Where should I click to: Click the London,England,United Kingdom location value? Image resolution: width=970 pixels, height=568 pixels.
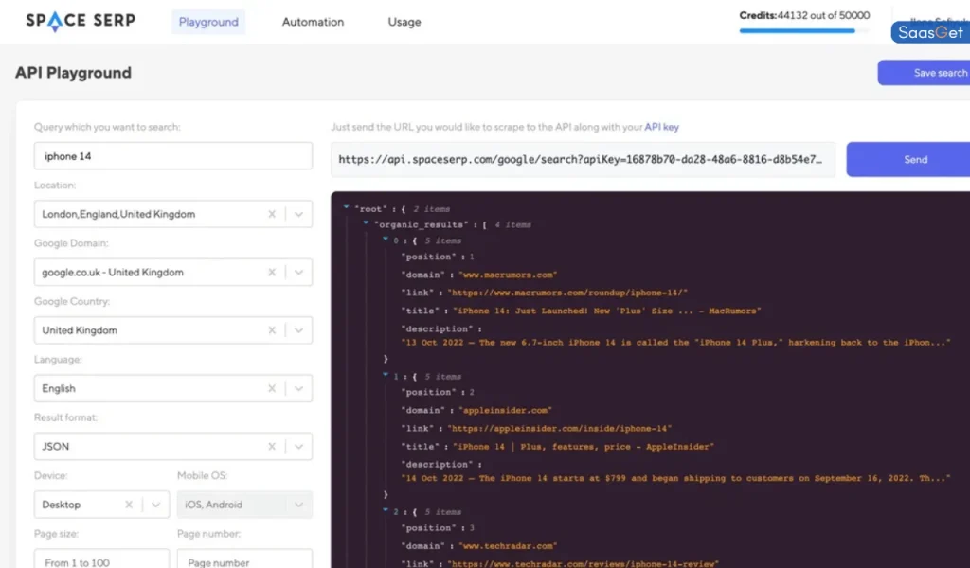tap(118, 214)
